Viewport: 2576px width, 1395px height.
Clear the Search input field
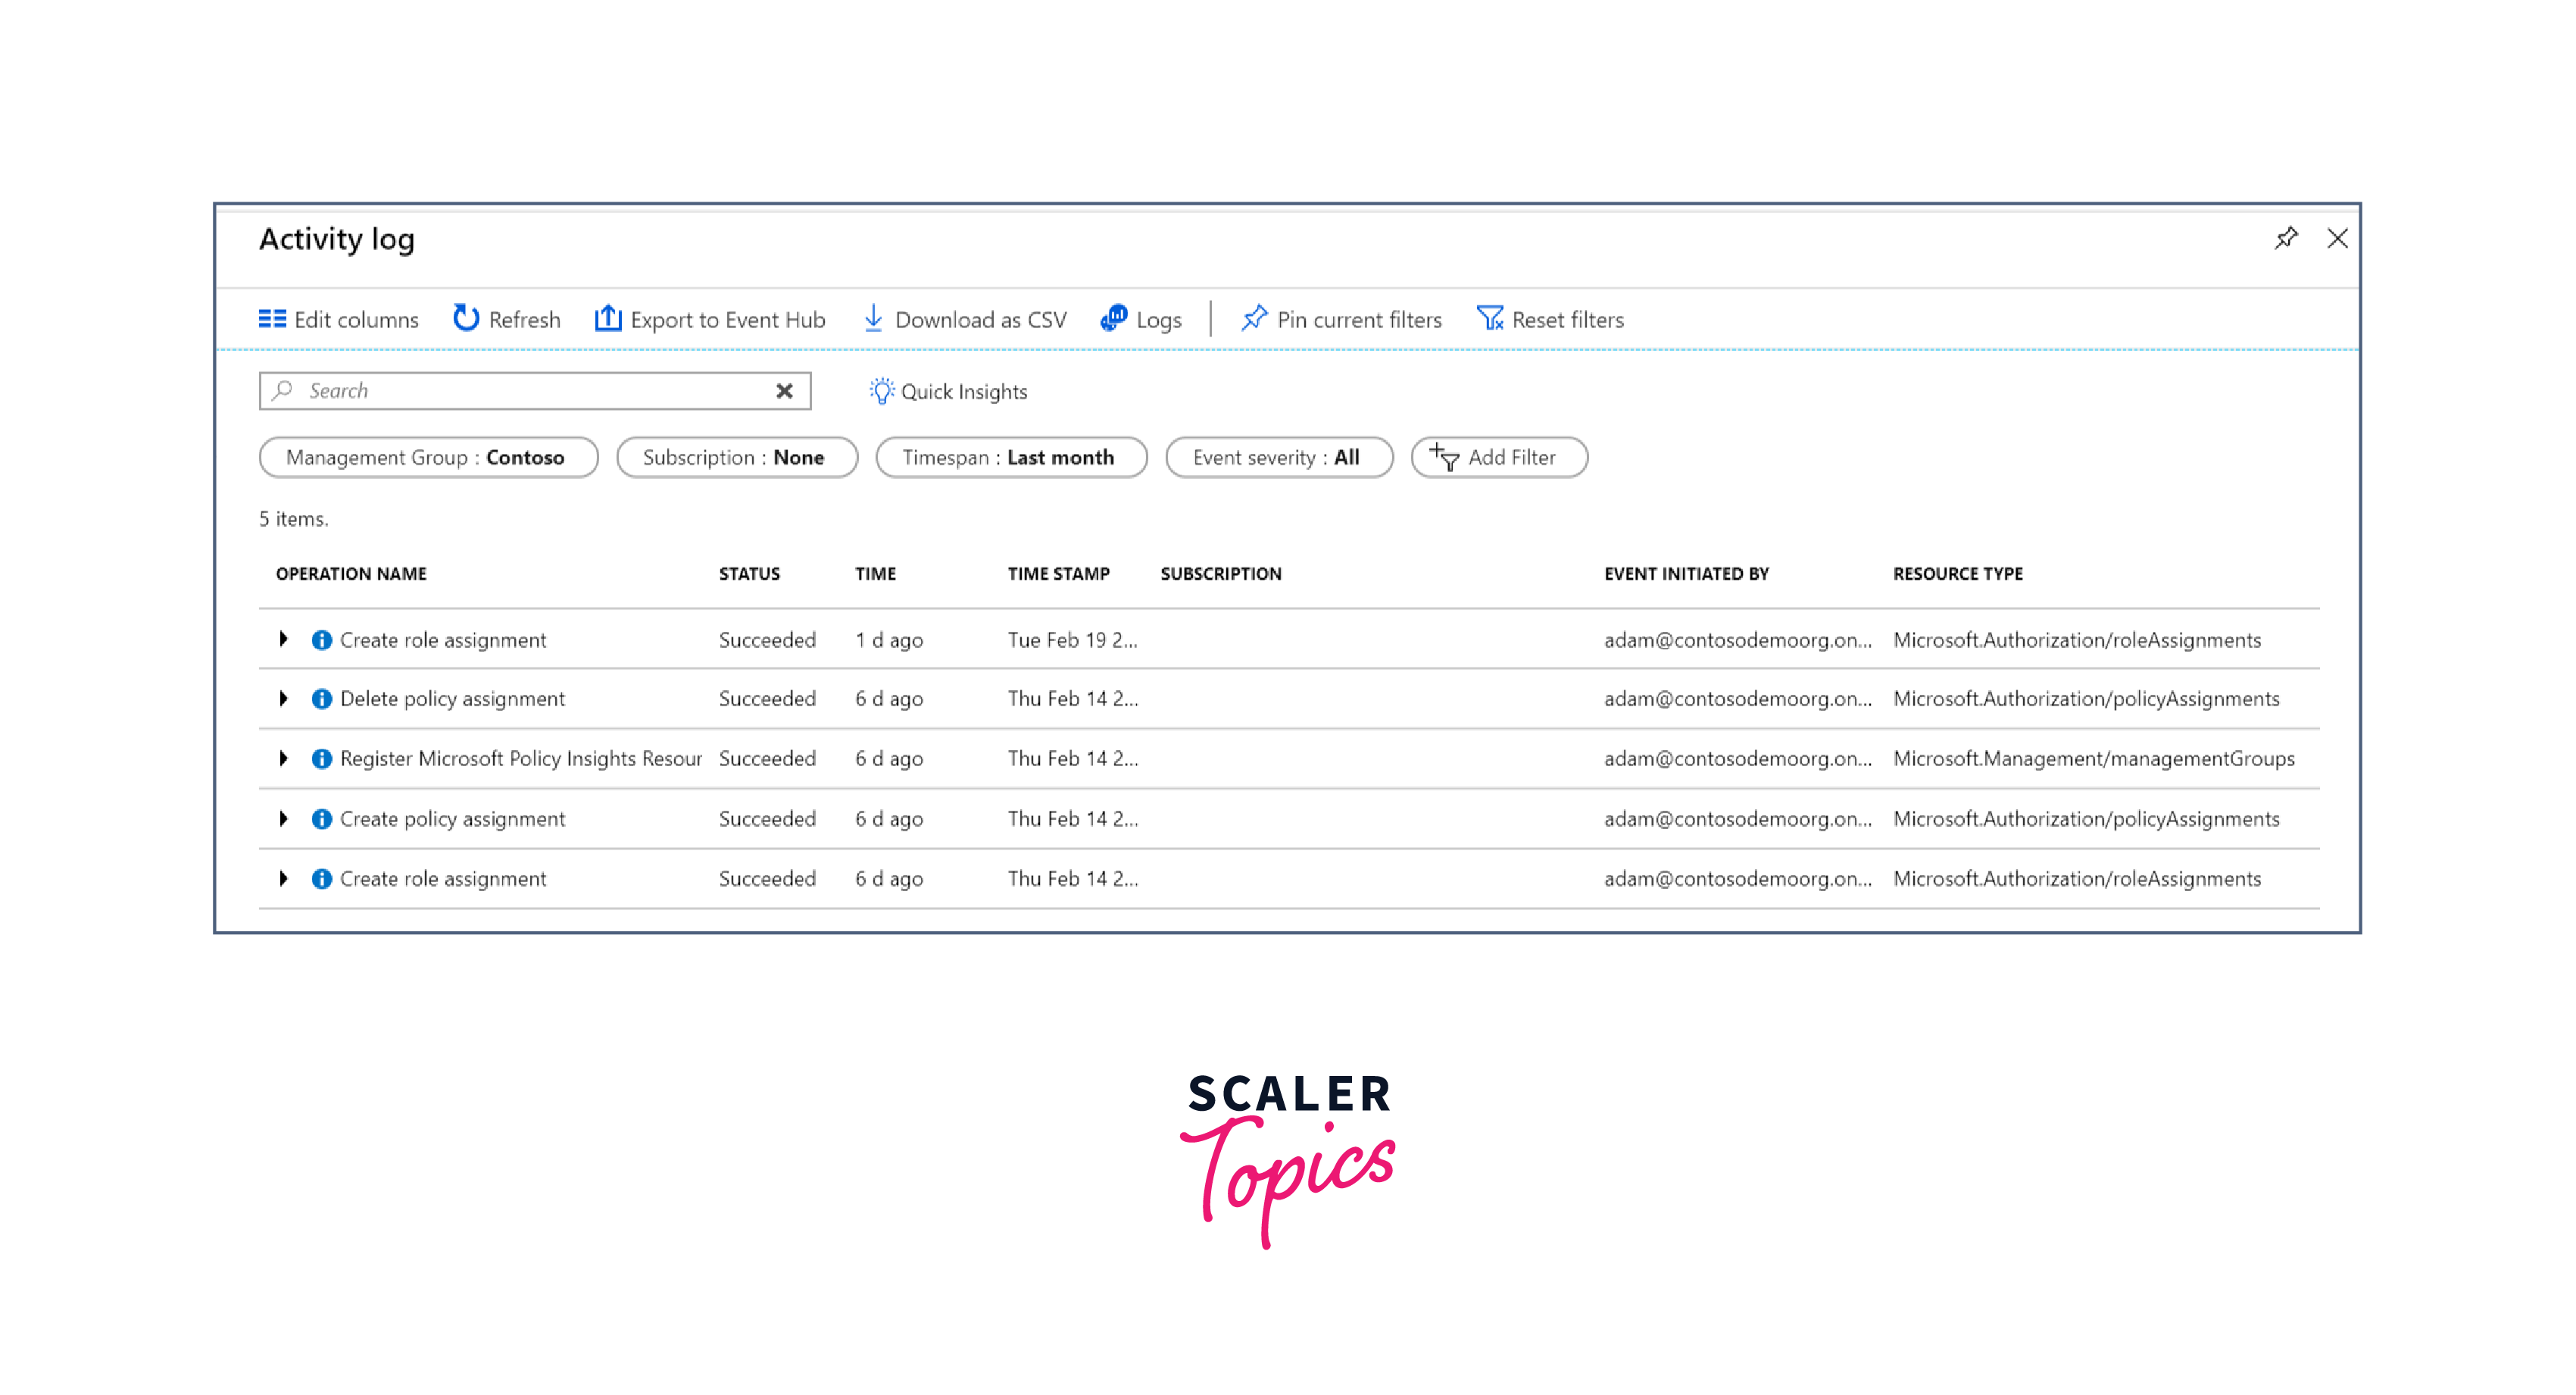click(783, 392)
